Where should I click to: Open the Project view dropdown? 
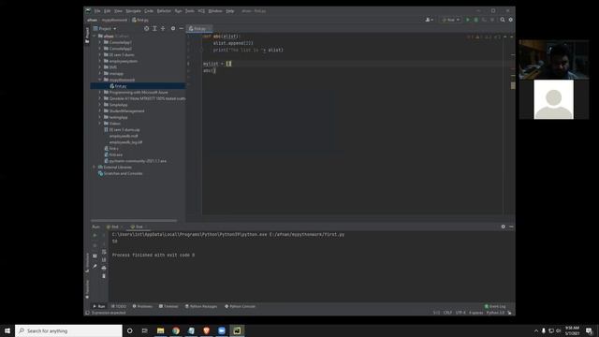tap(105, 28)
